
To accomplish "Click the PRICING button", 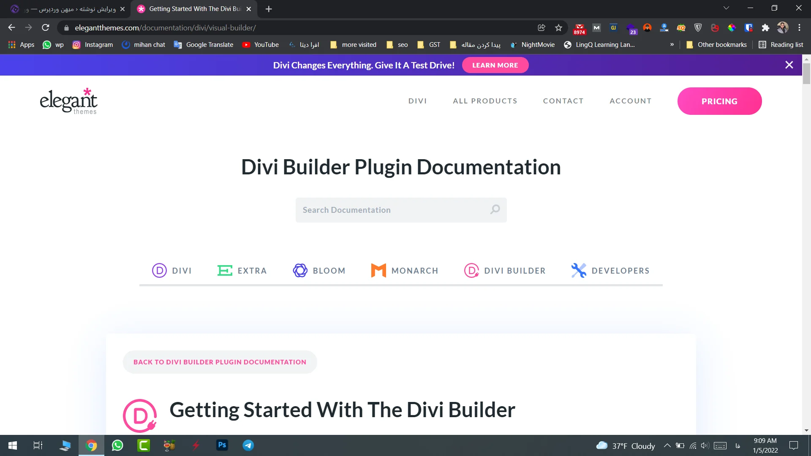I will [720, 101].
